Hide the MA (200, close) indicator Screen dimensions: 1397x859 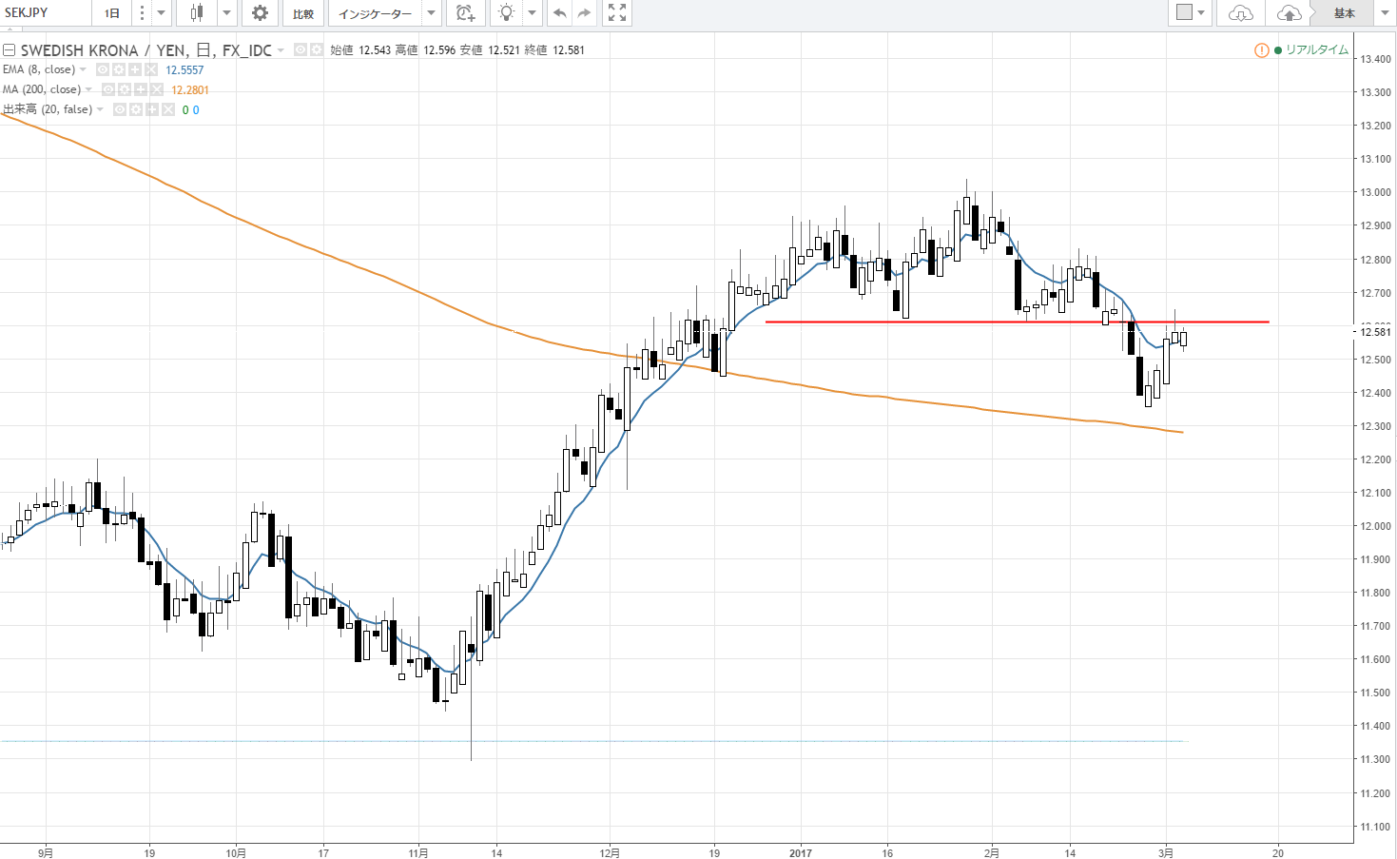coord(108,89)
